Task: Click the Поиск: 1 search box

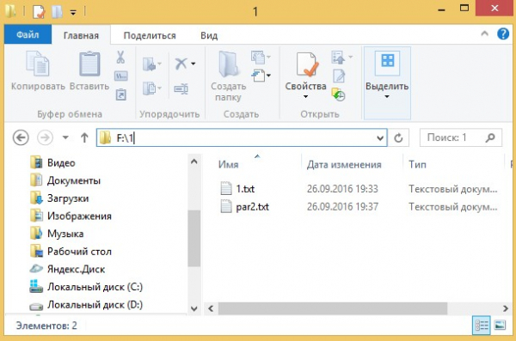Action: tap(461, 137)
